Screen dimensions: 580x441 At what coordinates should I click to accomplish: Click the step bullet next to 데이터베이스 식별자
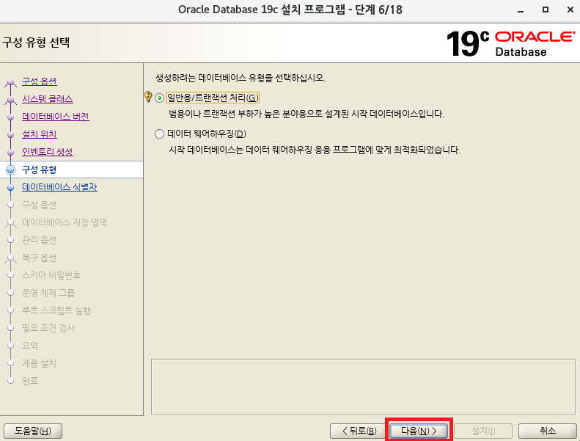[x=11, y=187]
